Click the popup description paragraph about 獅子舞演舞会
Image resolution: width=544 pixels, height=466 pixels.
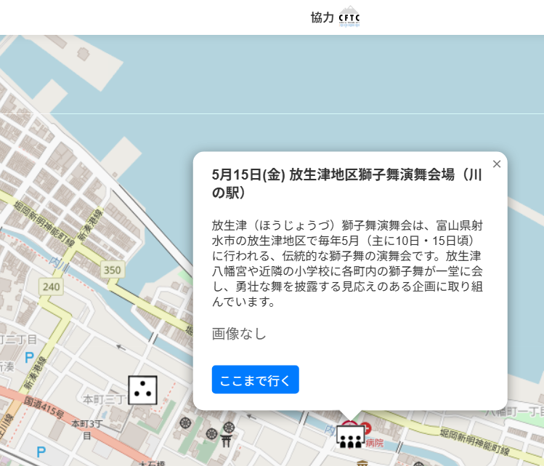click(347, 264)
